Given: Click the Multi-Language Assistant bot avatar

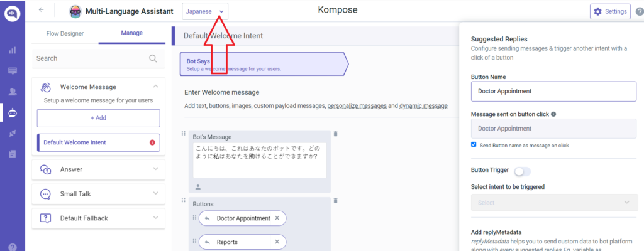Looking at the screenshot, I should pos(75,11).
